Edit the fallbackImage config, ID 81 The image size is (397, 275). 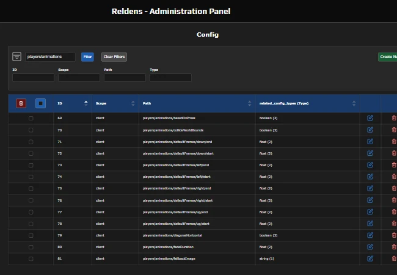point(370,258)
